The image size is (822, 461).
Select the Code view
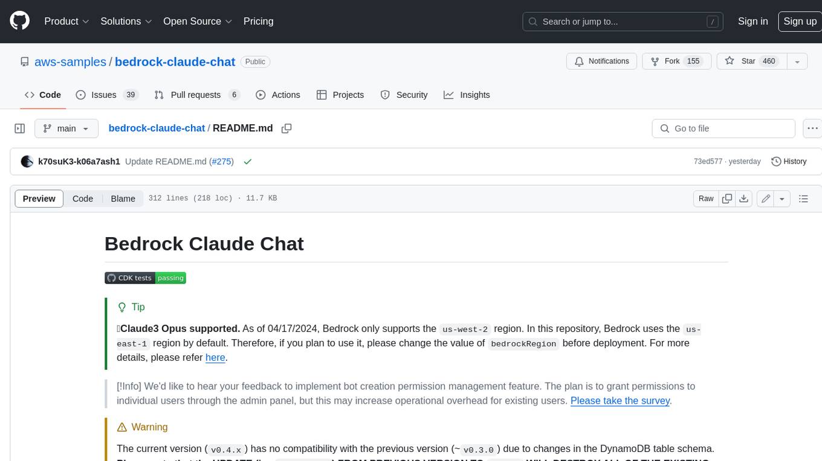point(83,199)
